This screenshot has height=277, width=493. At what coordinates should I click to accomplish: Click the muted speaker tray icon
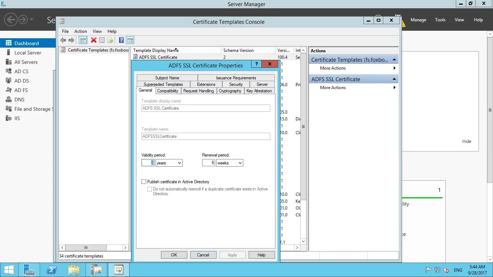446,270
